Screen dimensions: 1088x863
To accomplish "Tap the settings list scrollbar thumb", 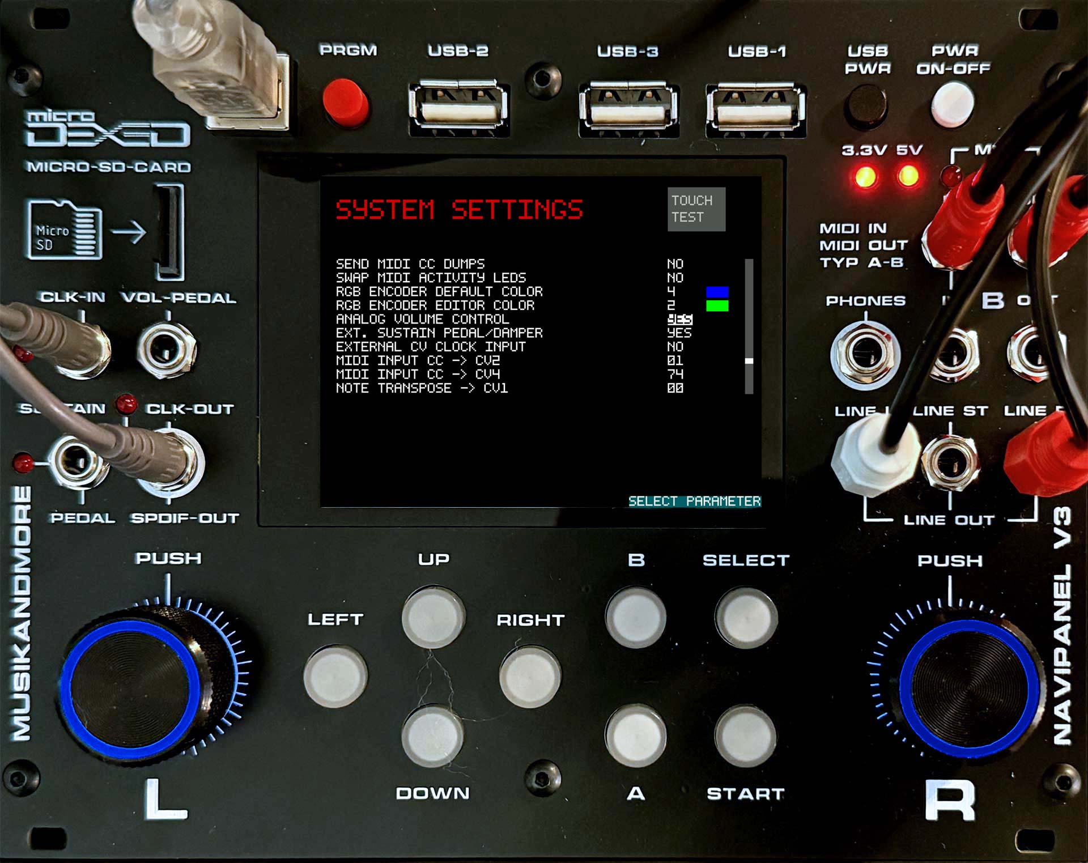I will [x=749, y=361].
